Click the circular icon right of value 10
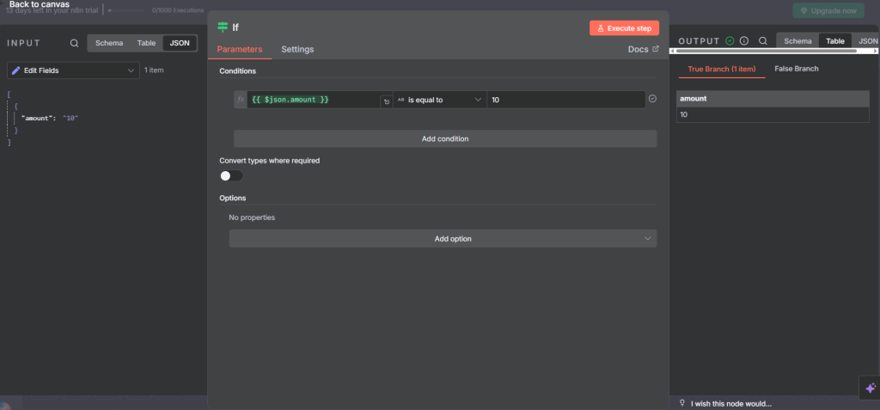 coord(652,99)
